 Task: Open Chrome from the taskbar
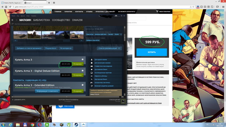[x=32, y=125]
